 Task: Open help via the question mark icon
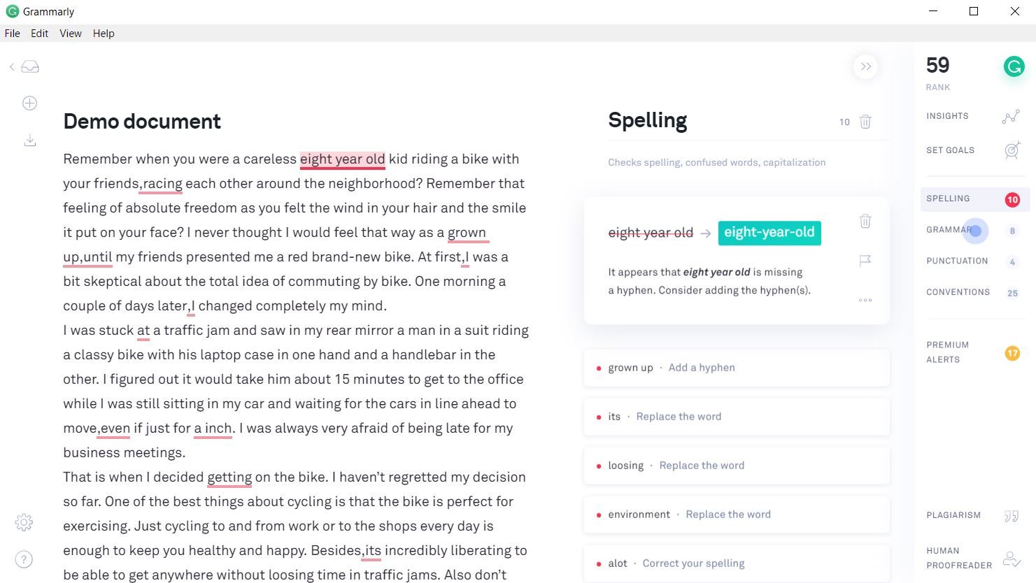(x=24, y=559)
